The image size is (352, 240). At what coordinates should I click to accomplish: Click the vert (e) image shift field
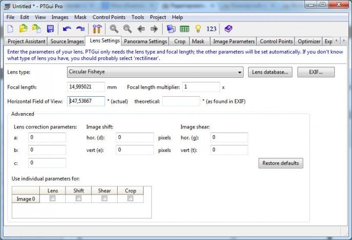(x=135, y=150)
